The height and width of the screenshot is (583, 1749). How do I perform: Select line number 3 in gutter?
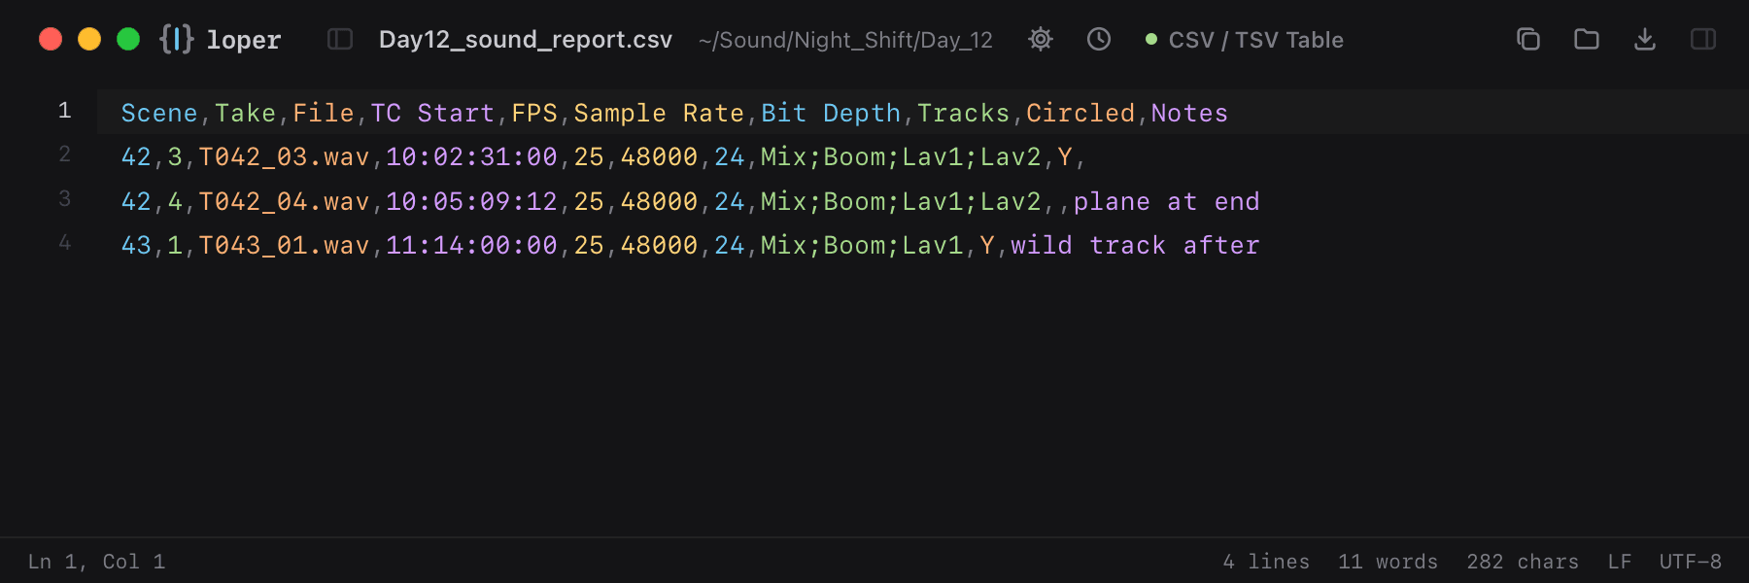pos(64,199)
